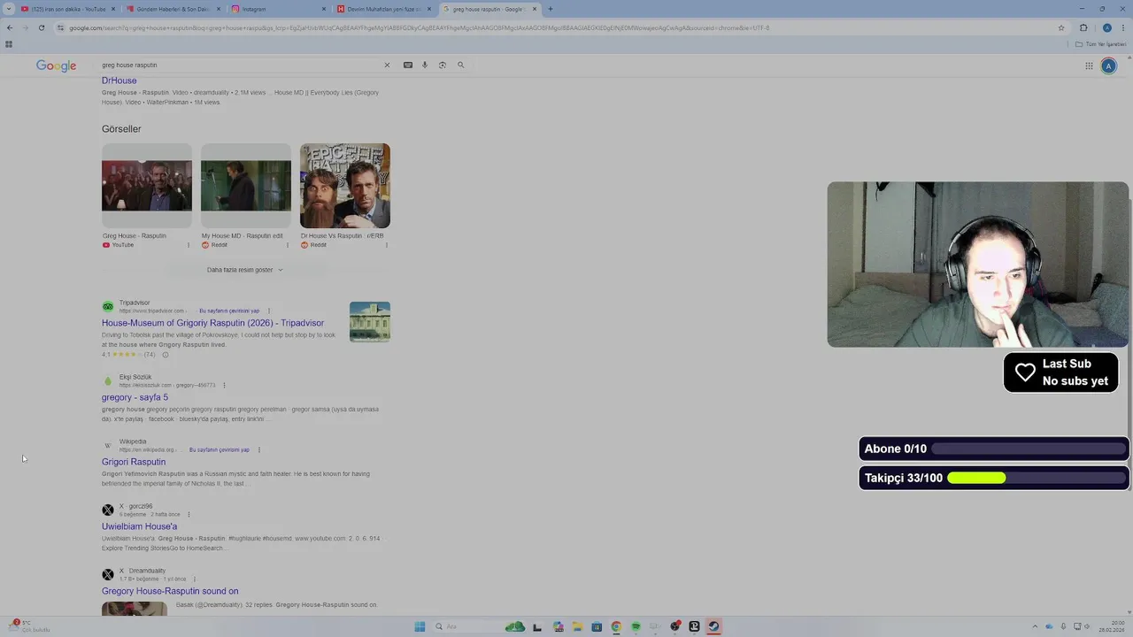Close the YouTube tab
Image resolution: width=1133 pixels, height=637 pixels.
click(112, 9)
